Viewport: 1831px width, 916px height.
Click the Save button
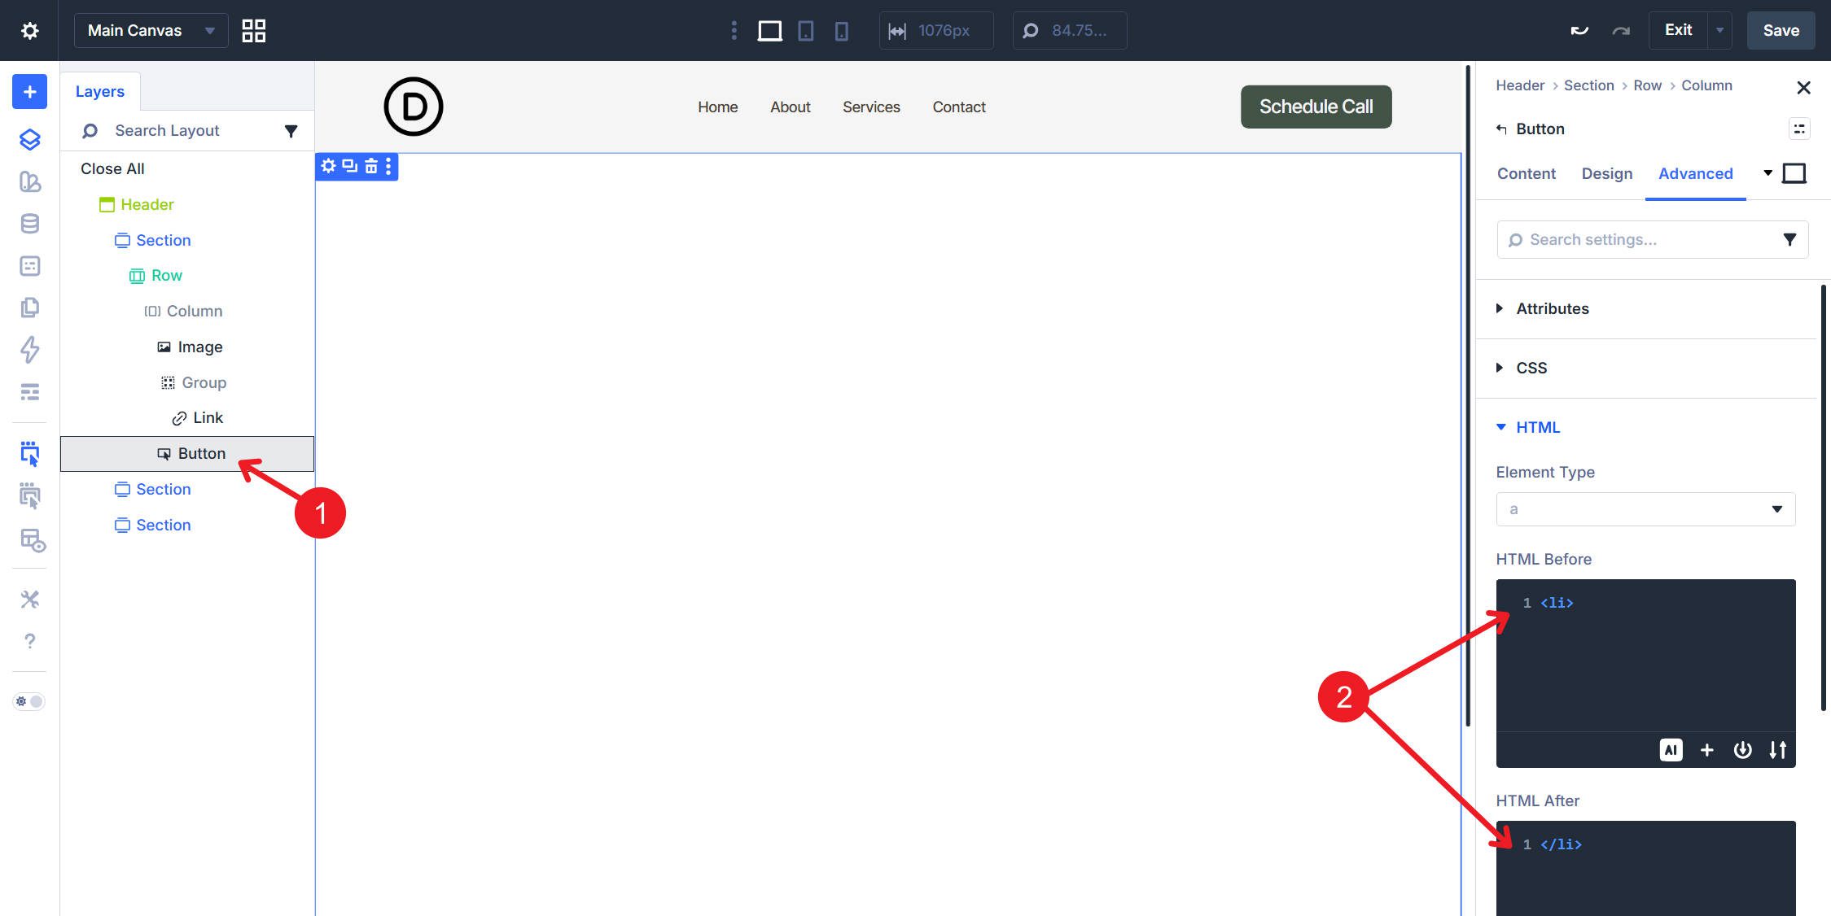point(1780,30)
